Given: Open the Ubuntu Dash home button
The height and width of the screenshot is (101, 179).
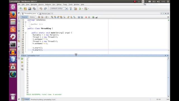Looking at the screenshot, I should point(13,7).
